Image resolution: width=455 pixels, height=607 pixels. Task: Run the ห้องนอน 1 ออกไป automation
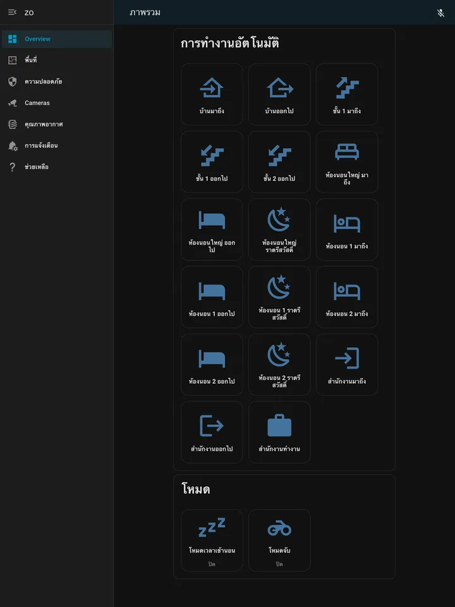(212, 297)
